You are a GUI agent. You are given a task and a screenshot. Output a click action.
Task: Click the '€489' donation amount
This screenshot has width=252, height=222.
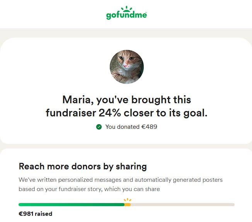pyautogui.click(x=149, y=127)
